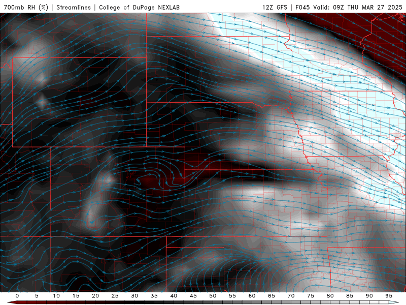
Task: Click the "60" value on the color scale
Action: [252, 296]
